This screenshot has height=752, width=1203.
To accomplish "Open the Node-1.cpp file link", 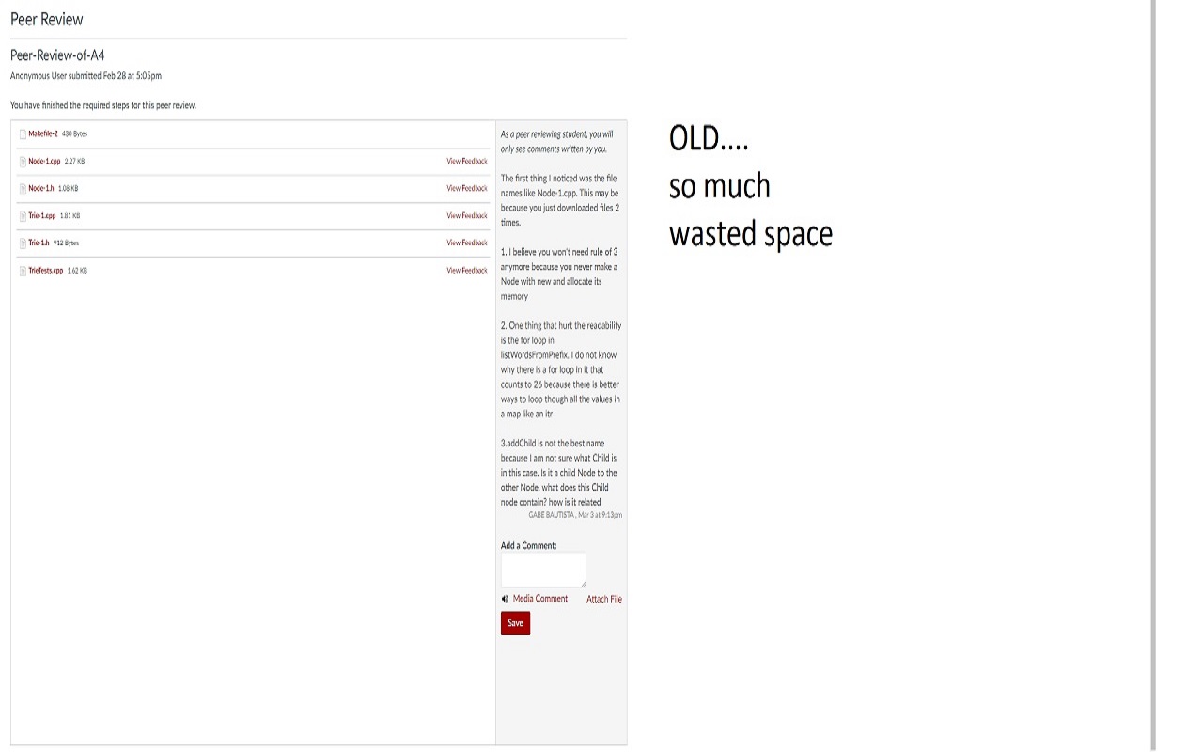I will pyautogui.click(x=44, y=162).
